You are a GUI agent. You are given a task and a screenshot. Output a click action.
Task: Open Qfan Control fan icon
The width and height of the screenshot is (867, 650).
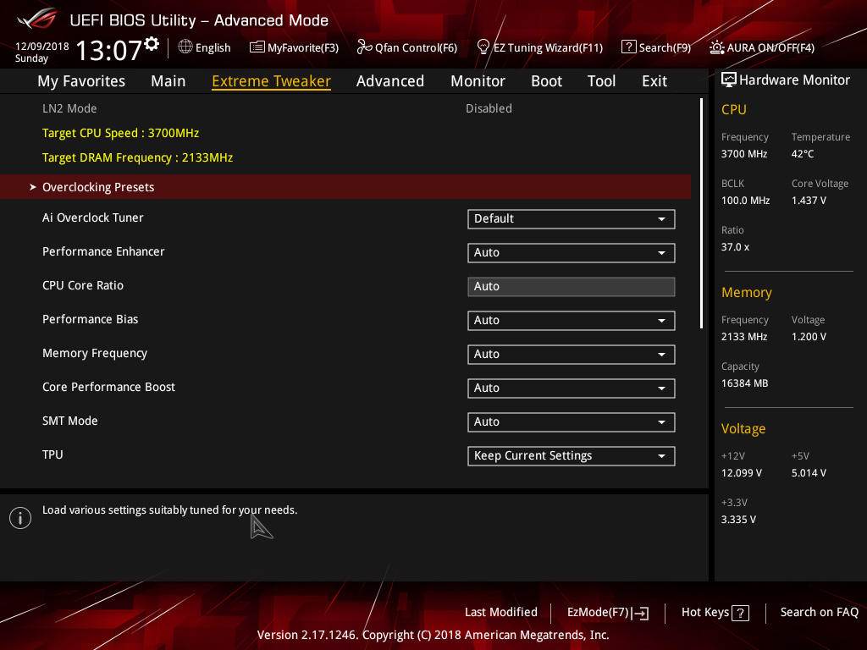tap(364, 47)
